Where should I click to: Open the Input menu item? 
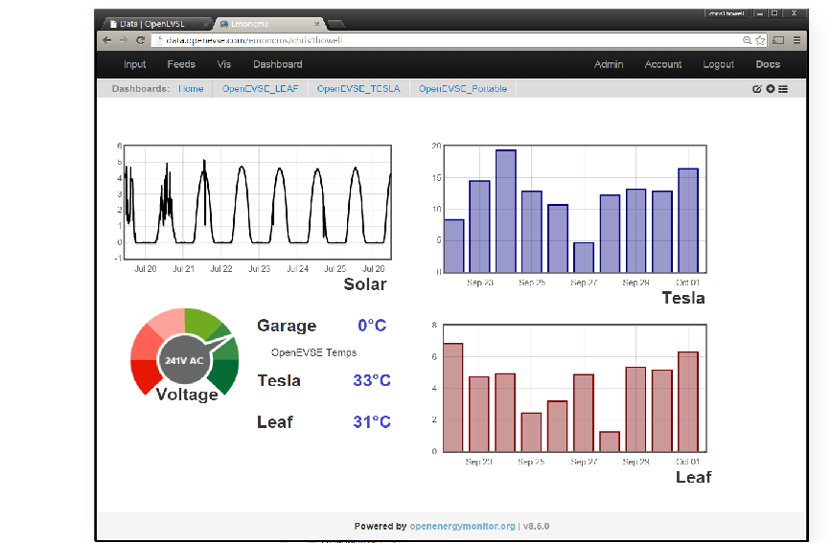pyautogui.click(x=135, y=64)
